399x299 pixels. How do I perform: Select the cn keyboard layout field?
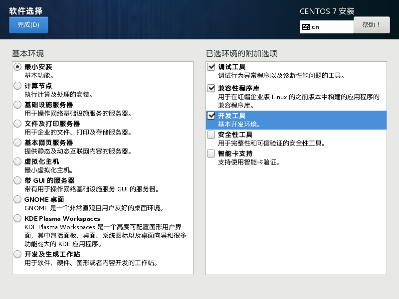327,27
